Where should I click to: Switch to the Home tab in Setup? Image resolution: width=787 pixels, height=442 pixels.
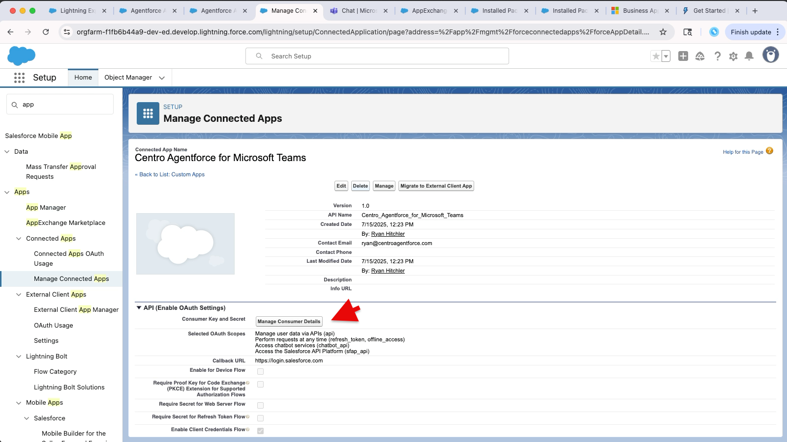83,78
